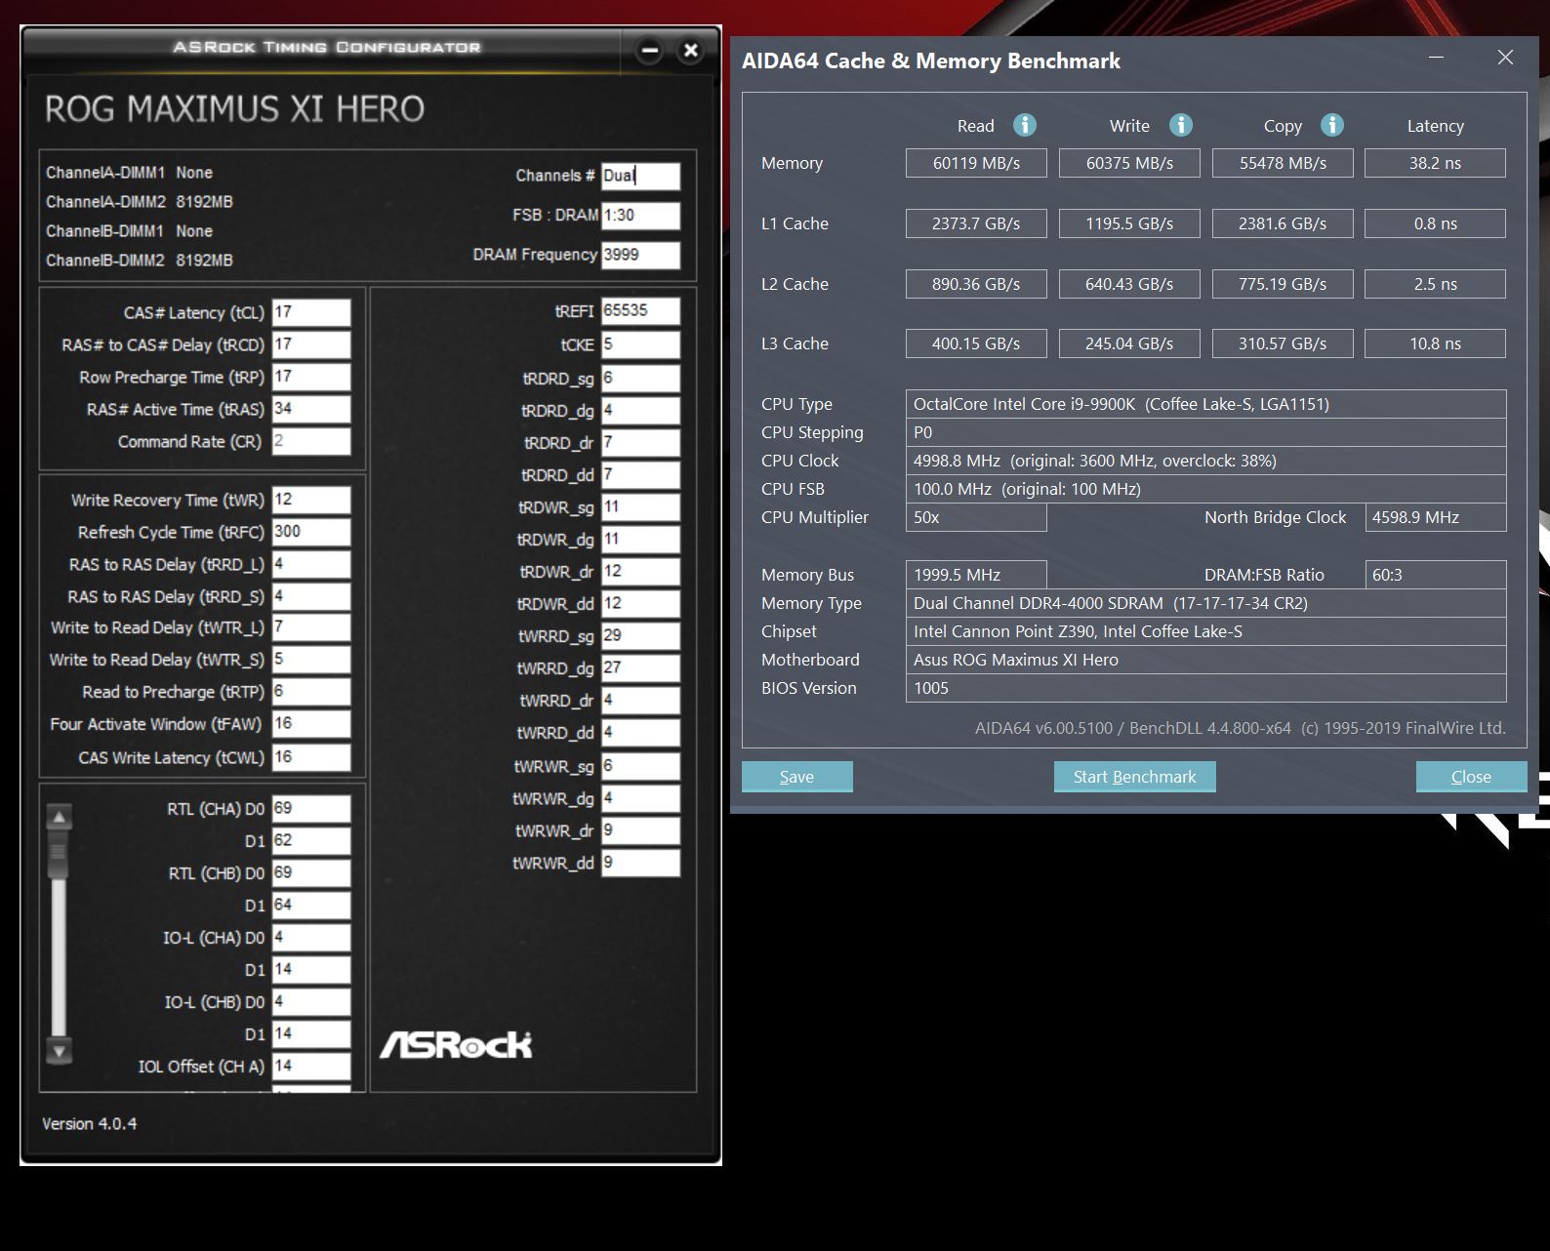
Task: Click the Row Precharge Time (tRP) field
Action: point(311,377)
